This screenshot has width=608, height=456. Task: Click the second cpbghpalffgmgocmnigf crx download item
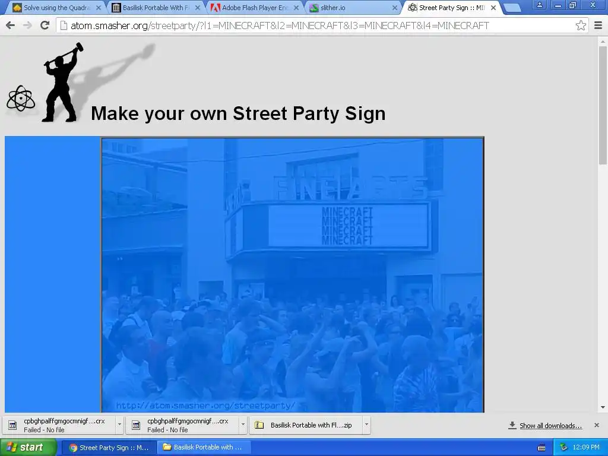pyautogui.click(x=183, y=425)
